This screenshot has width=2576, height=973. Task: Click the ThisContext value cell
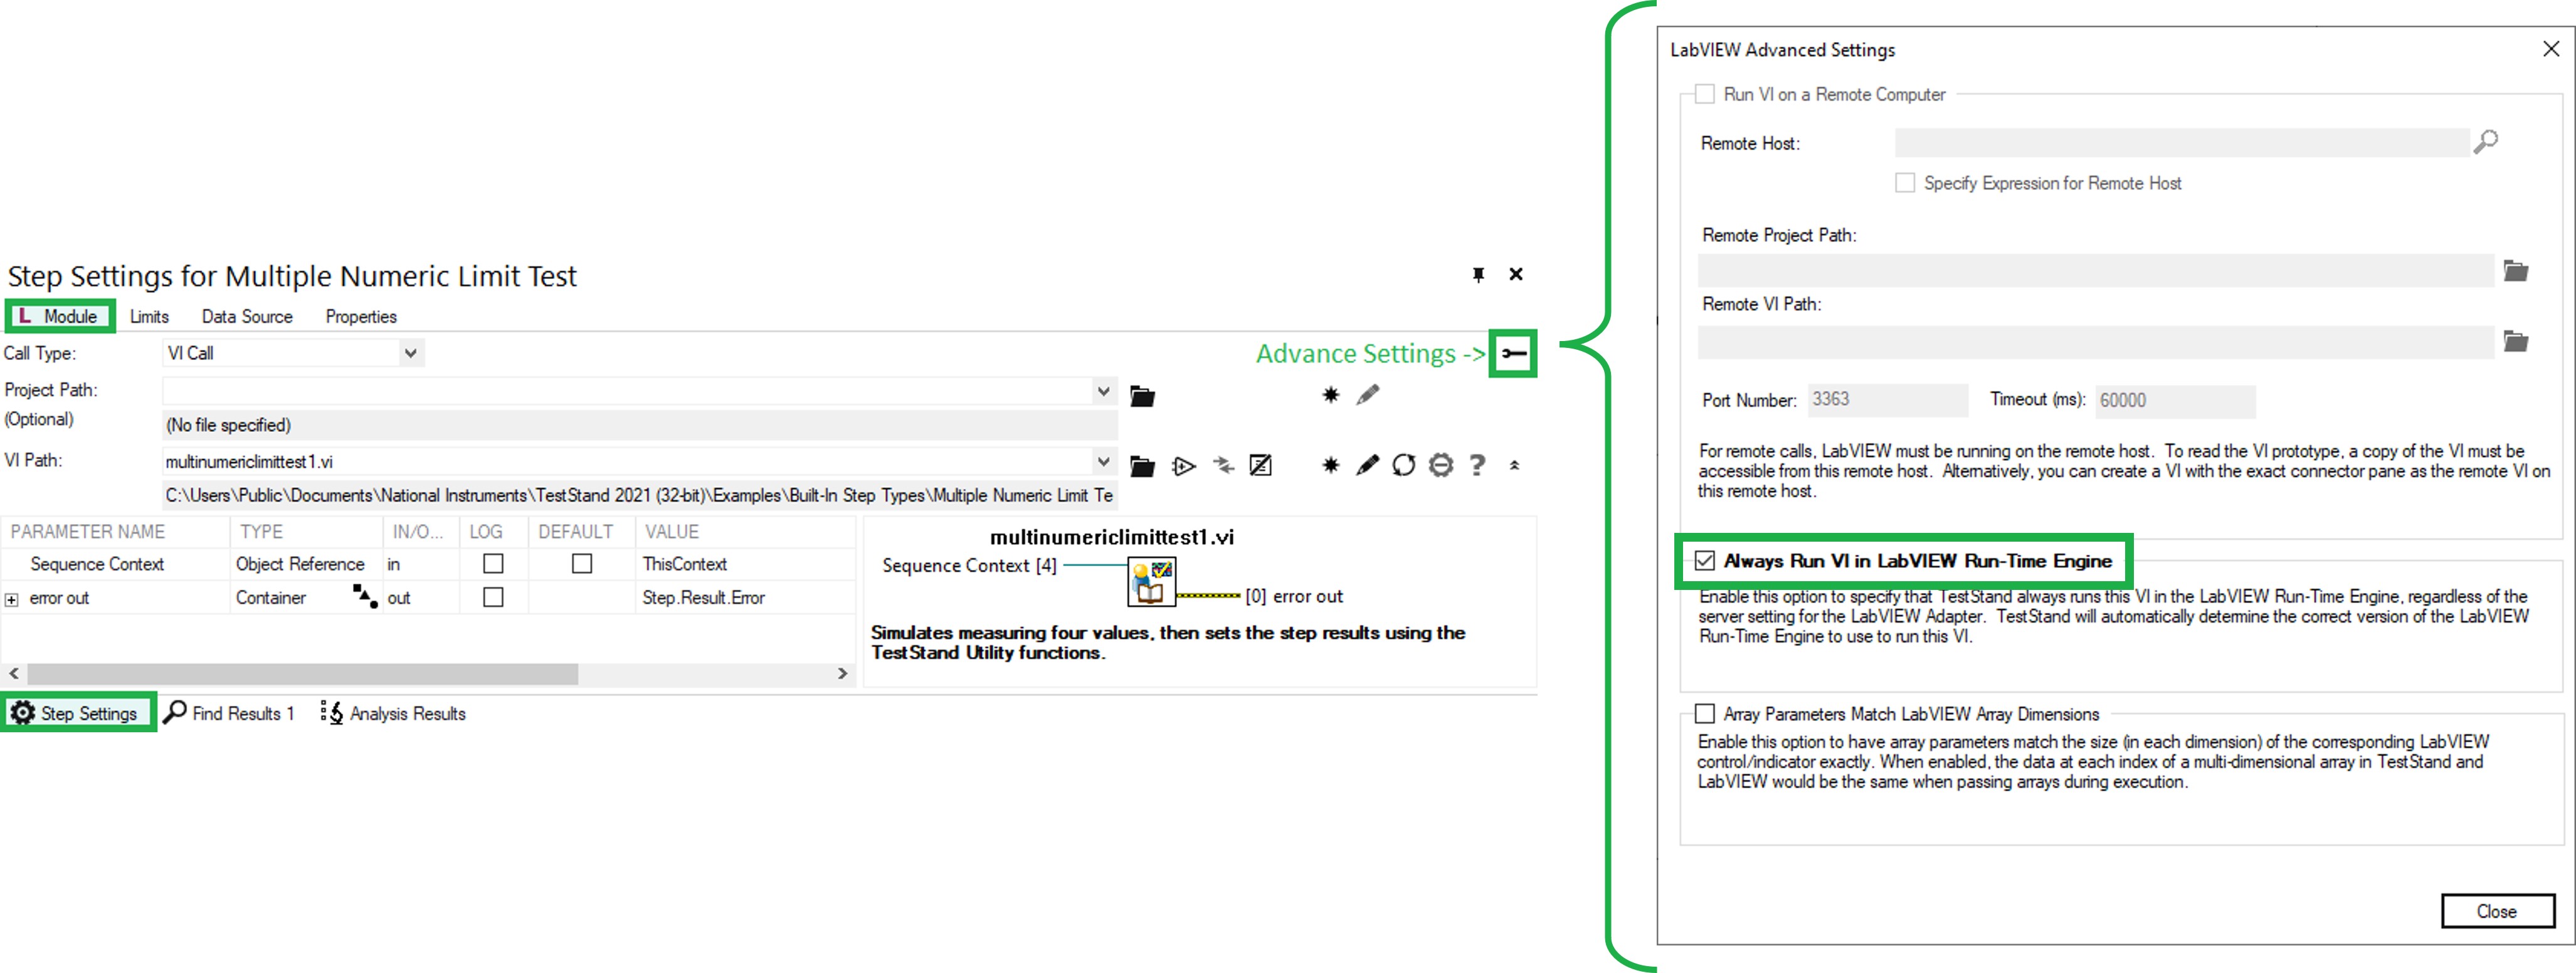click(746, 564)
